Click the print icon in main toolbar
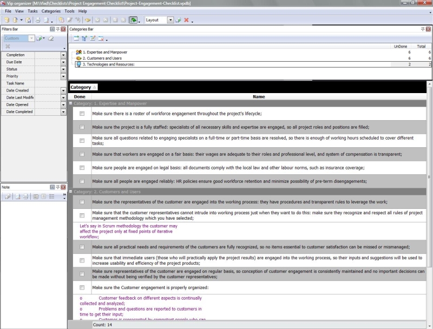433x329 pixels. coord(38,20)
